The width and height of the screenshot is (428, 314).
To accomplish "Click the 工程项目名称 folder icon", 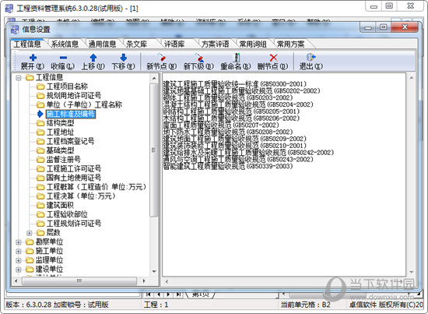I will 40,86.
